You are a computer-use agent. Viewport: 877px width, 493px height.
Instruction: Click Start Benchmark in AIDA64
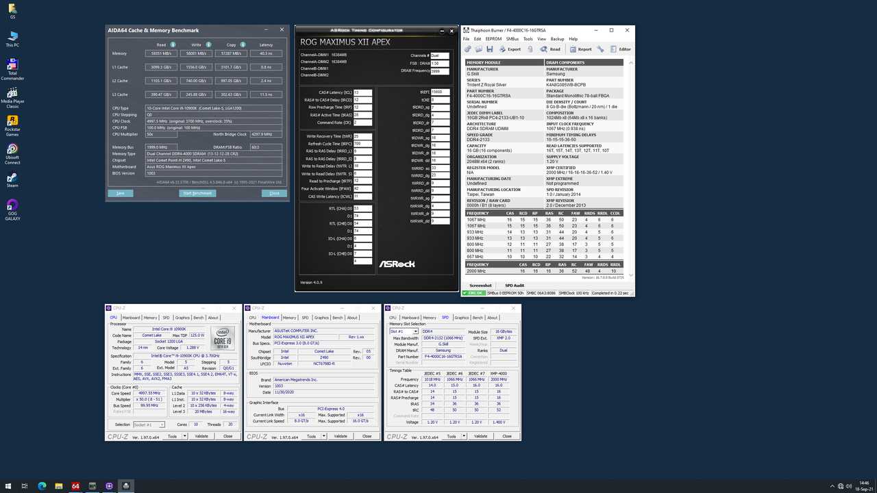pos(197,193)
